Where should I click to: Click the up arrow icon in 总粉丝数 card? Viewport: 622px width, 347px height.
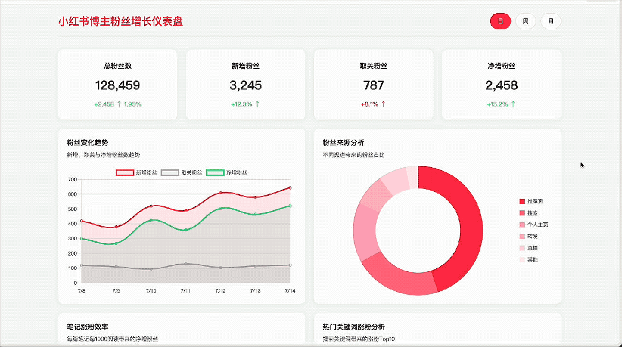119,105
